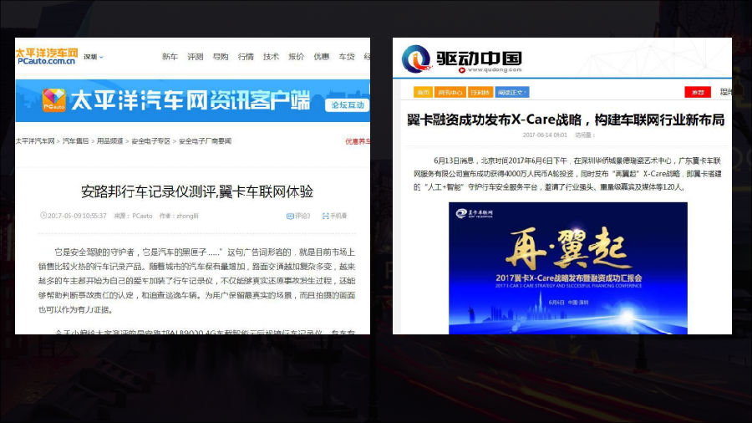Click the PCauto app icon in banner
This screenshot has height=423, width=752.
click(54, 100)
